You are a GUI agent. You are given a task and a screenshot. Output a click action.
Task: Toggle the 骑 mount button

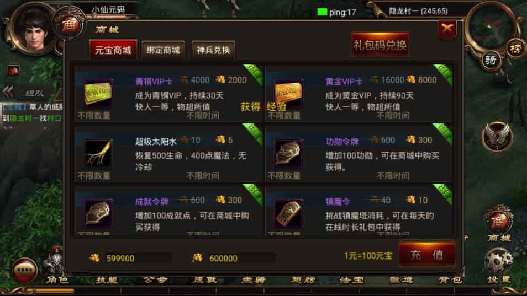(x=491, y=60)
